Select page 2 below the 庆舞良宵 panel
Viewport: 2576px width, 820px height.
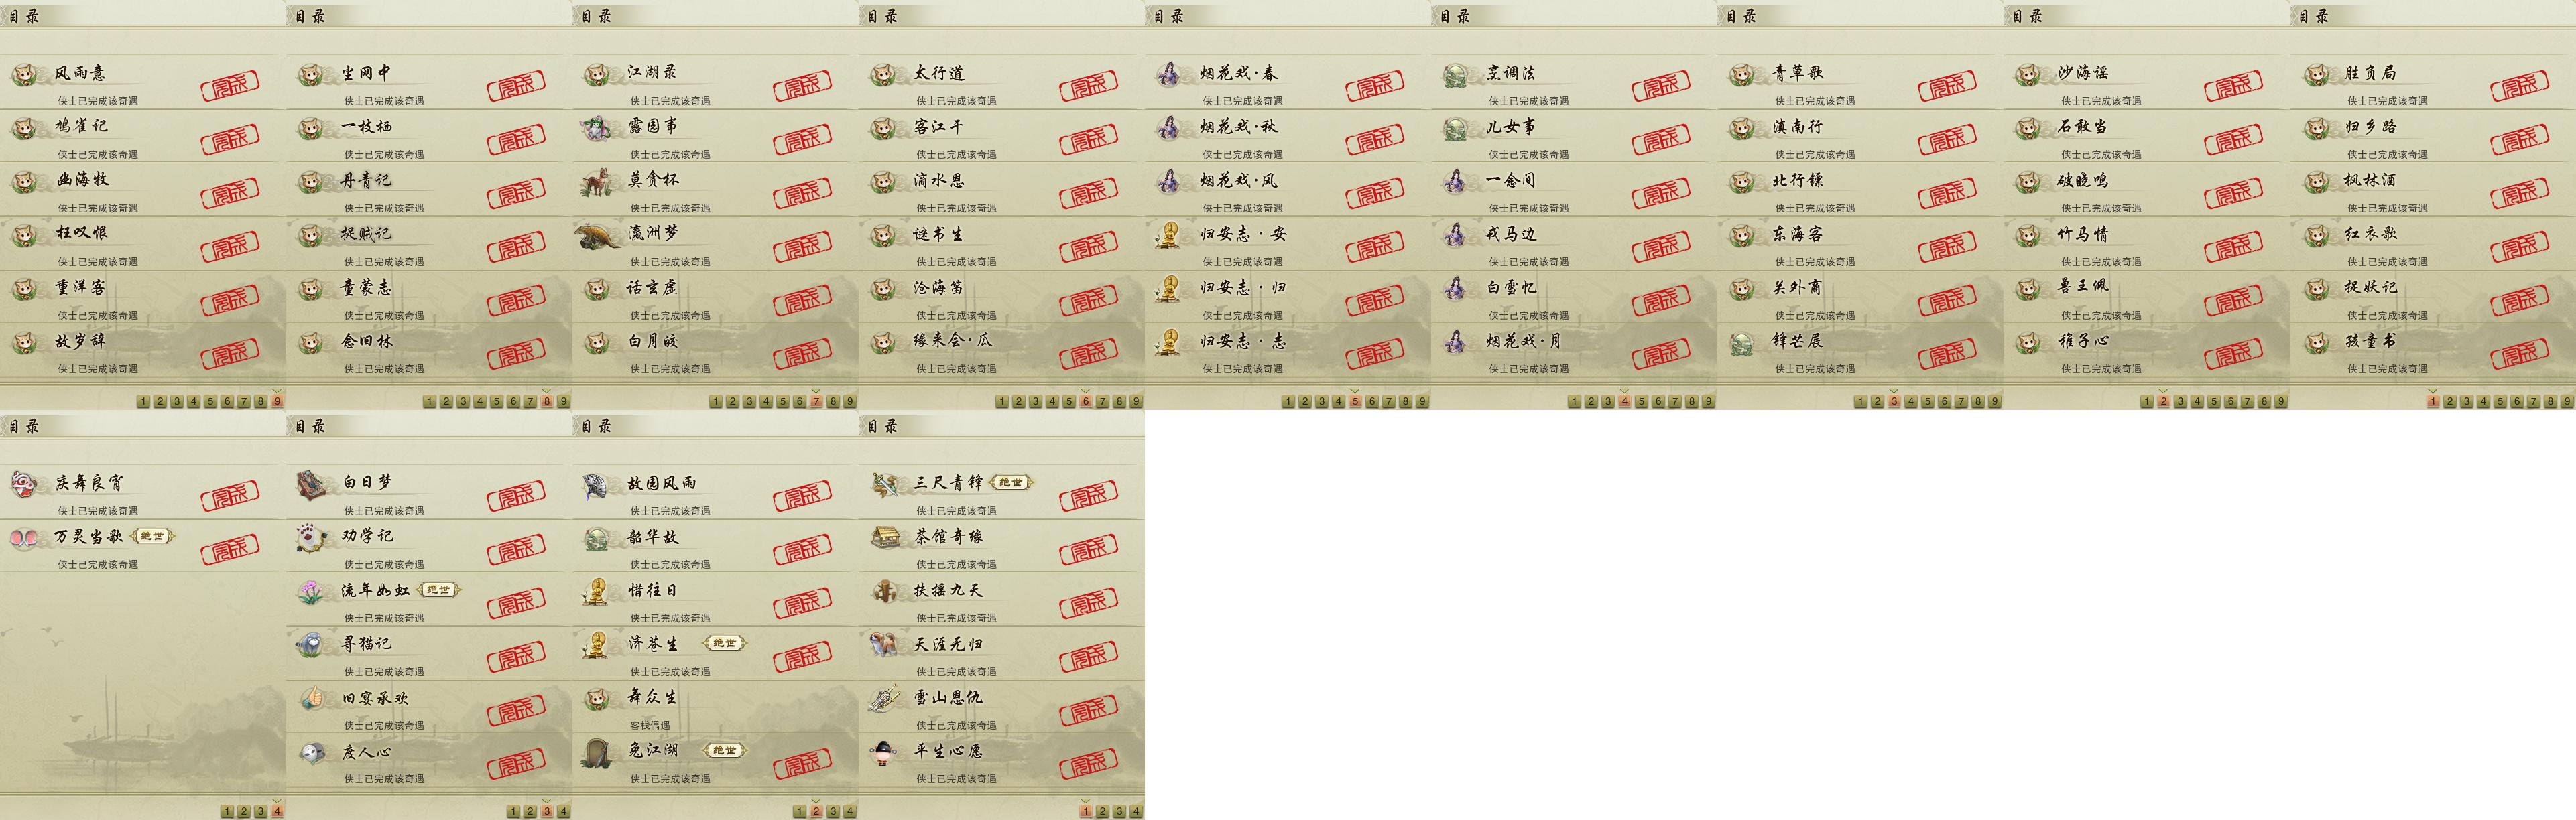coord(243,811)
